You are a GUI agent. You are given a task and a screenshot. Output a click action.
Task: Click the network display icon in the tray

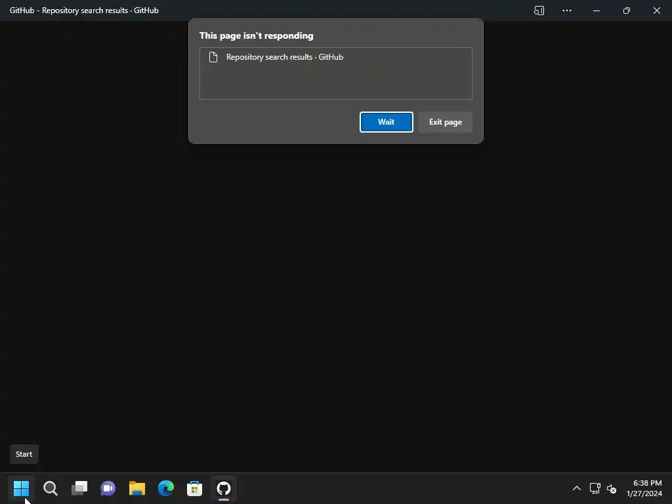[595, 488]
